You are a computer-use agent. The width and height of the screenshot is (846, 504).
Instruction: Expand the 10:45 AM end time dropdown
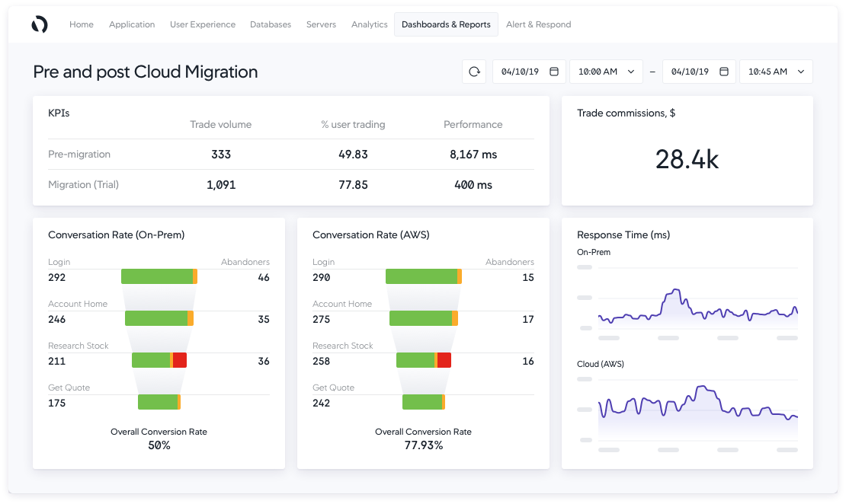tap(777, 72)
